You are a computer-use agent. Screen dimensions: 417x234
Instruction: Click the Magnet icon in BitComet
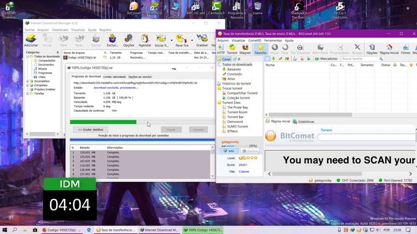click(x=245, y=49)
